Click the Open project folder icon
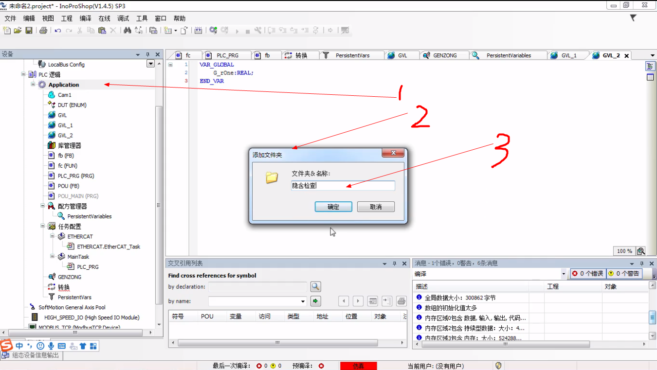Image resolution: width=657 pixels, height=370 pixels. (18, 30)
